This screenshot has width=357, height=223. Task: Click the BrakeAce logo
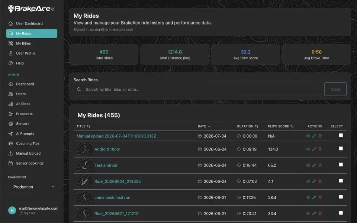(x=29, y=9)
